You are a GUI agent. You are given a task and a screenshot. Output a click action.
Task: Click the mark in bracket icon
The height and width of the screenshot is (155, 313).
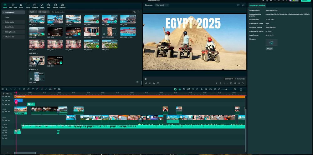tap(217, 83)
